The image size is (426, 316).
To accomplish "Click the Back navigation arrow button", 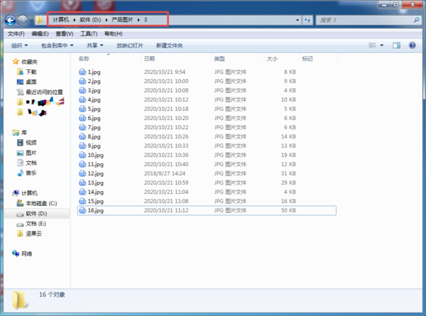I will click(11, 19).
